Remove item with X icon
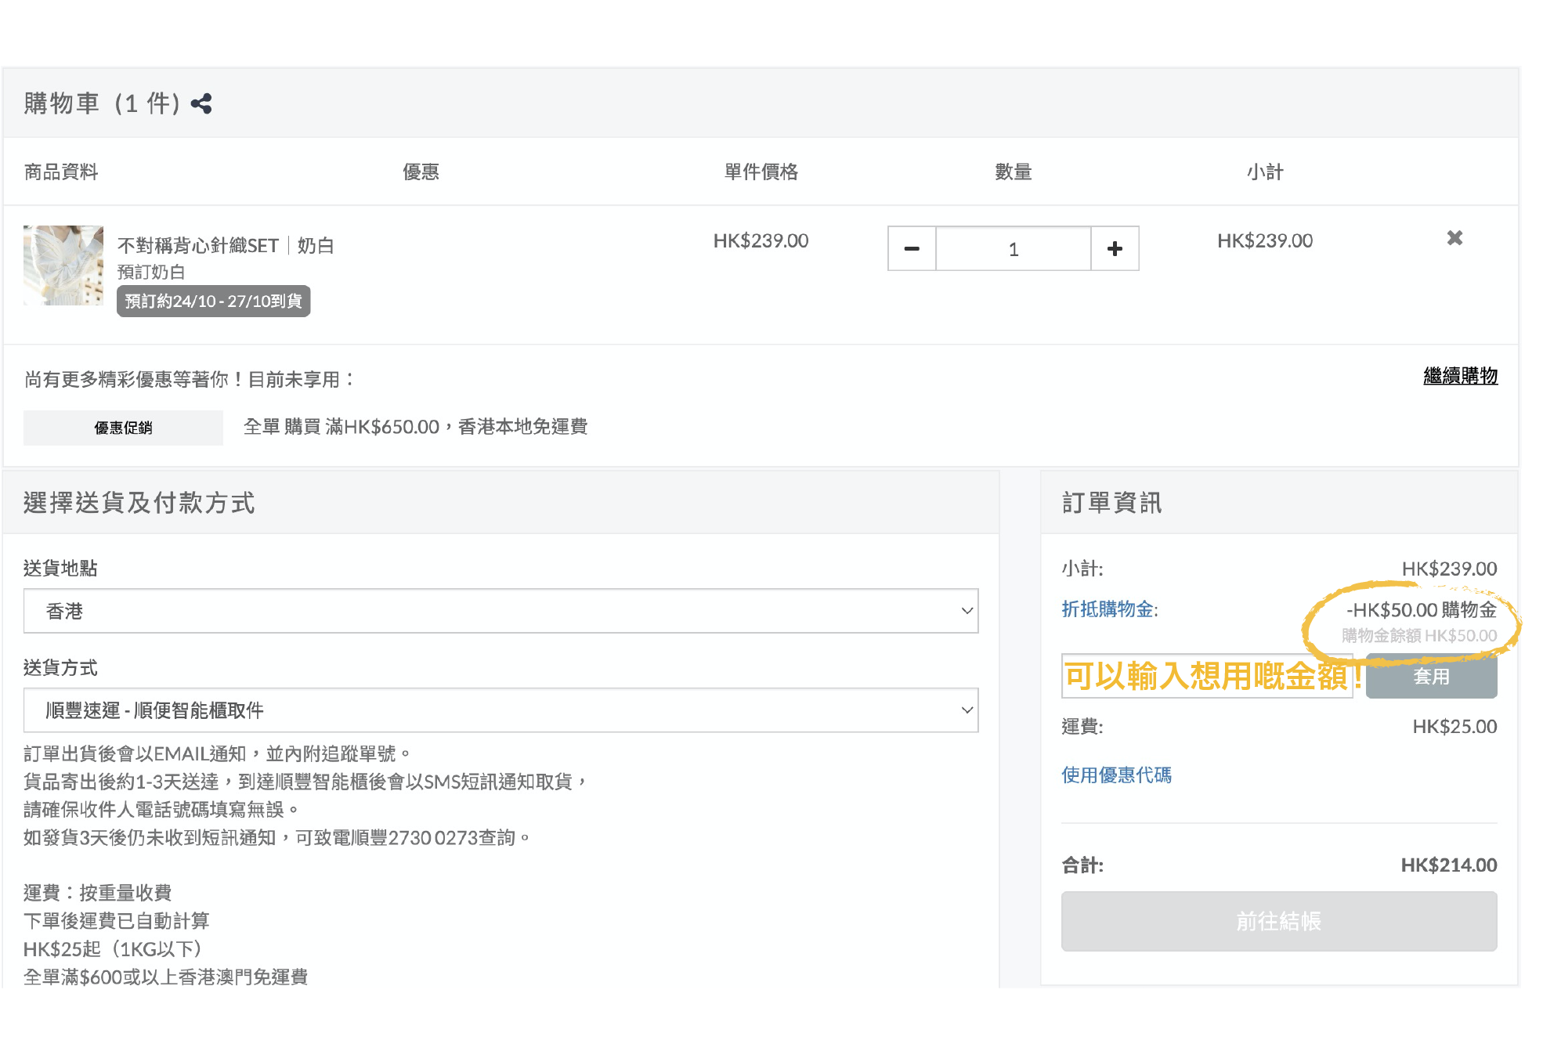This screenshot has height=1051, width=1543. [x=1454, y=238]
